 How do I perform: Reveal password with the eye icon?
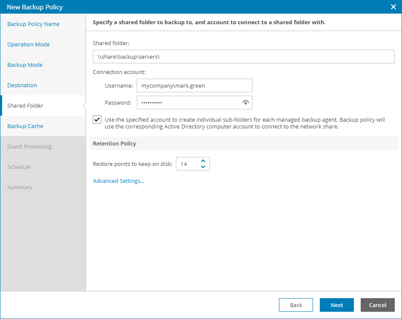tap(245, 103)
